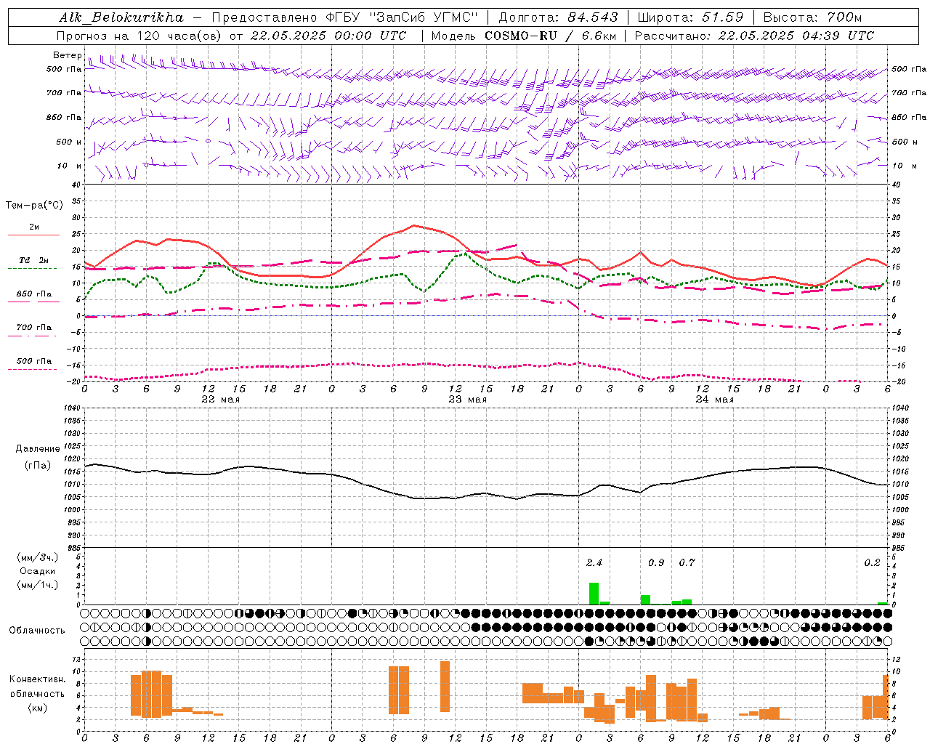
Task: Click the 'Ветер' wind panel label
Action: pos(67,55)
